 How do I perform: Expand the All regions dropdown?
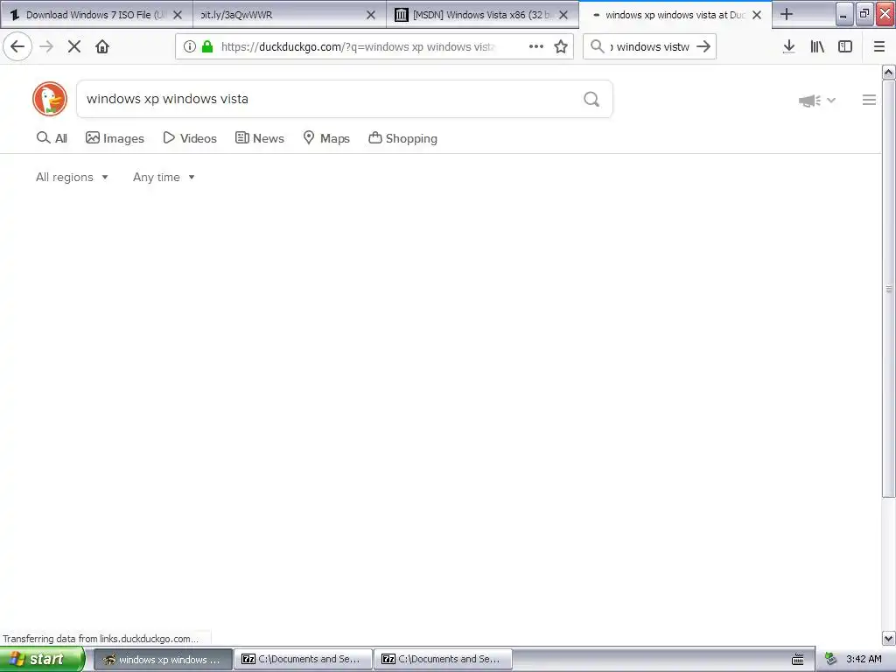coord(72,177)
